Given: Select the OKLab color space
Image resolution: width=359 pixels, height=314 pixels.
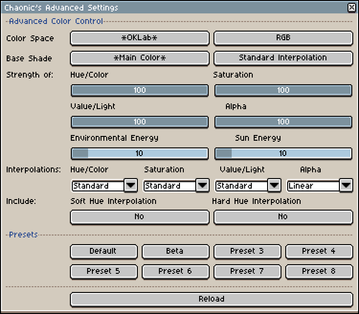Looking at the screenshot, I should [x=140, y=38].
